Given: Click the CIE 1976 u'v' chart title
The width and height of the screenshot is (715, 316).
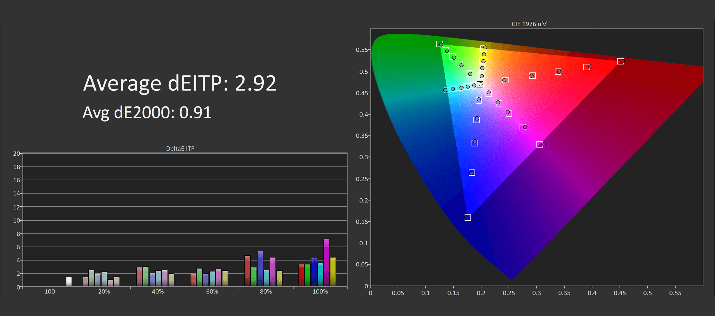Looking at the screenshot, I should pos(529,24).
